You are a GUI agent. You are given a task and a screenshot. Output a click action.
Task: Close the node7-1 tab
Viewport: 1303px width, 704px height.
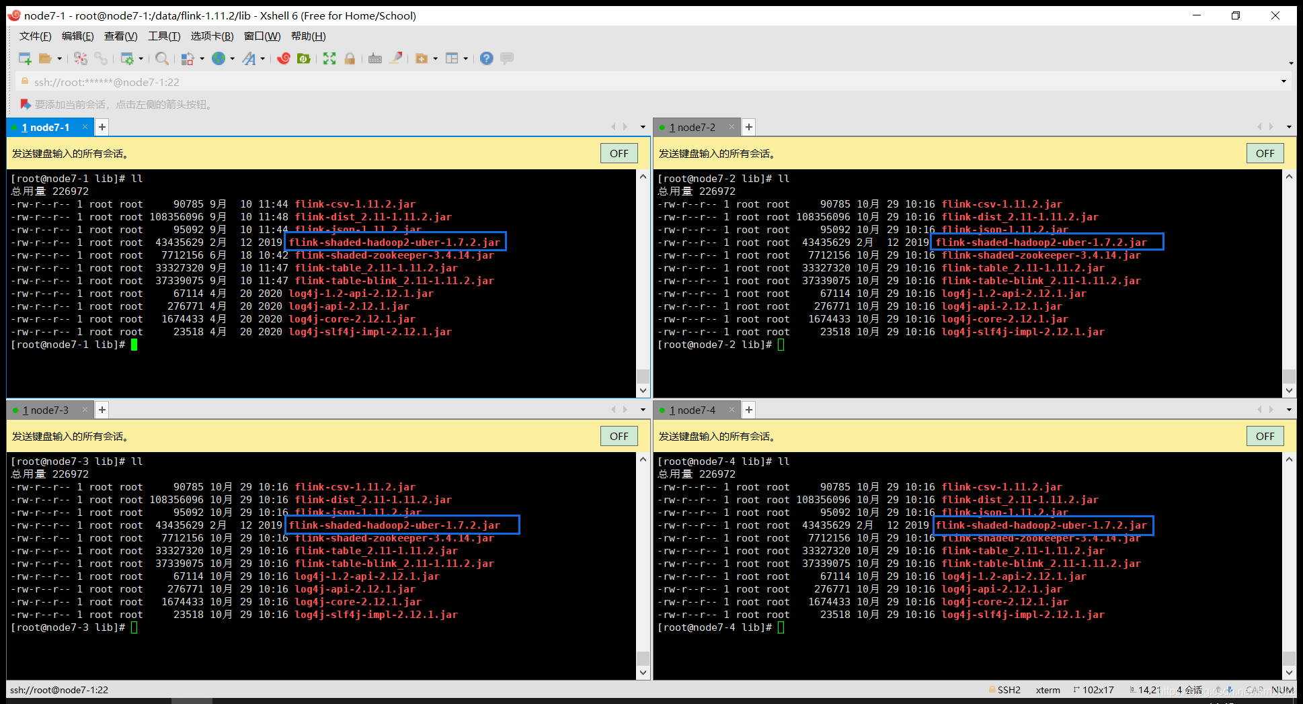[85, 127]
